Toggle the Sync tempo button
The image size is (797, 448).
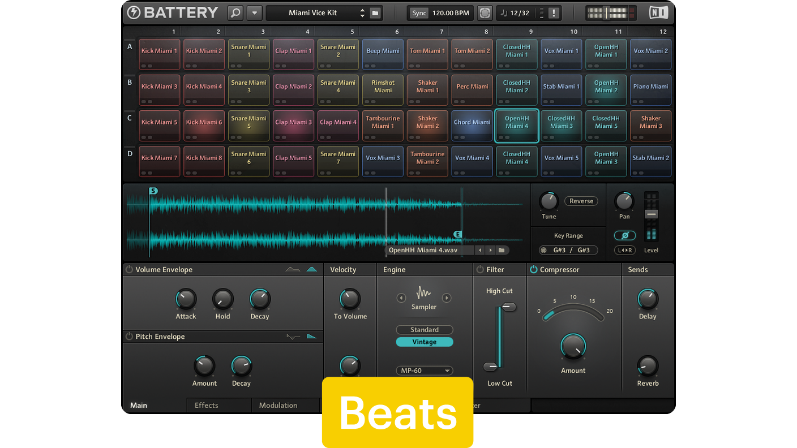[419, 13]
